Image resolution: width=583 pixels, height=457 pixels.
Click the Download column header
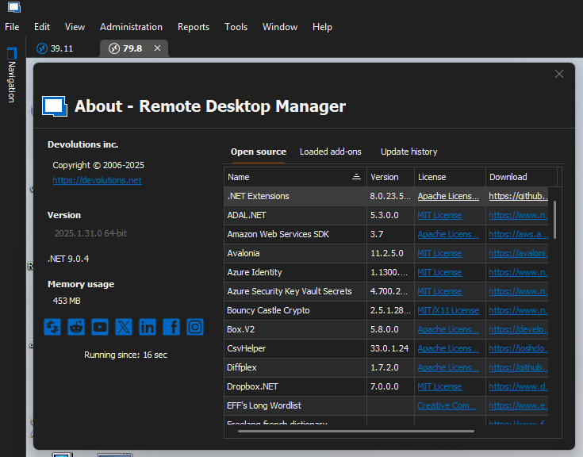click(x=521, y=177)
